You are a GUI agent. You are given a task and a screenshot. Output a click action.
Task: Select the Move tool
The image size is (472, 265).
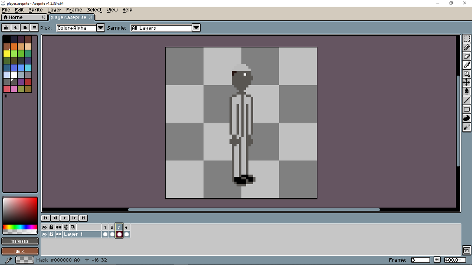466,82
